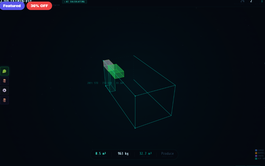Select the wooden barrel item in the sidebar
The width and height of the screenshot is (265, 166).
coord(4,81)
